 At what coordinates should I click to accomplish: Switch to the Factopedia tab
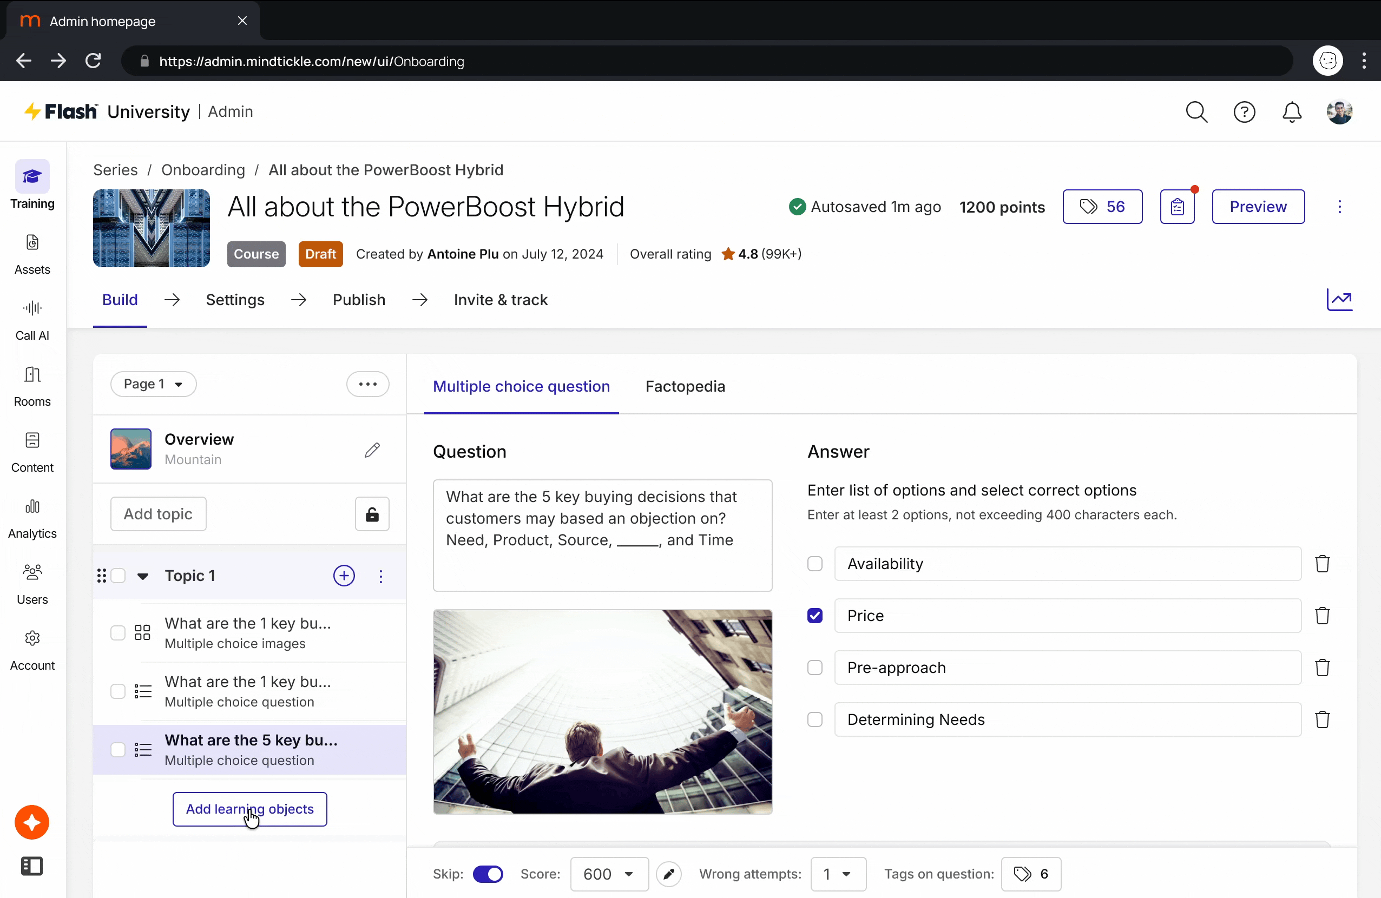(685, 386)
